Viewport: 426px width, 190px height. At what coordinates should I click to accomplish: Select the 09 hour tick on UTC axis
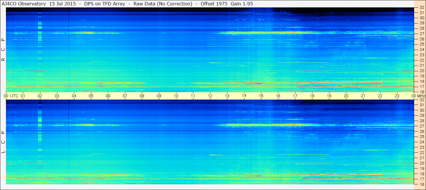[159, 96]
